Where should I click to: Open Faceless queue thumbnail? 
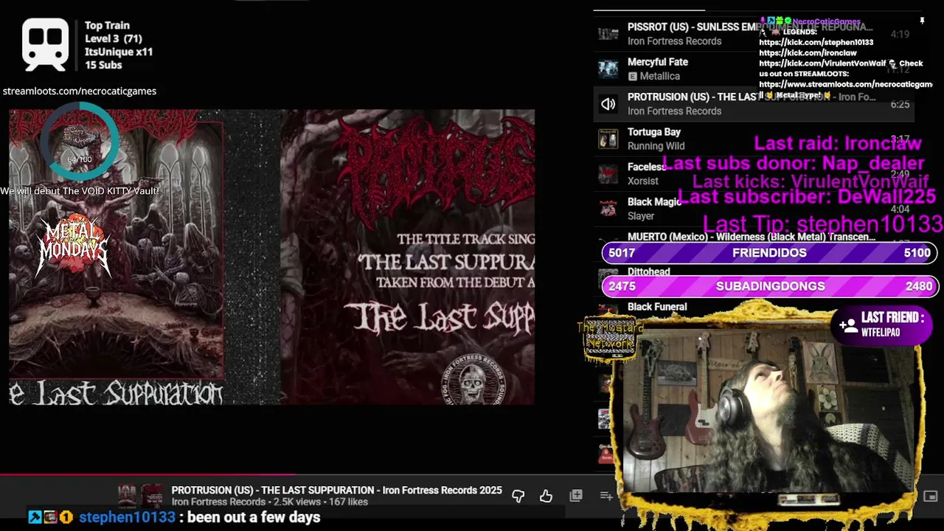coord(608,173)
